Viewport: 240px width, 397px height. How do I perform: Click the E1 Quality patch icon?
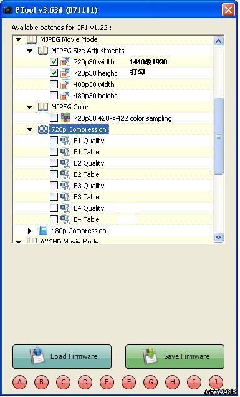65,141
